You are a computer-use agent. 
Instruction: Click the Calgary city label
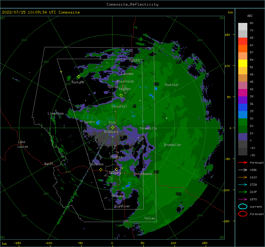(115, 173)
